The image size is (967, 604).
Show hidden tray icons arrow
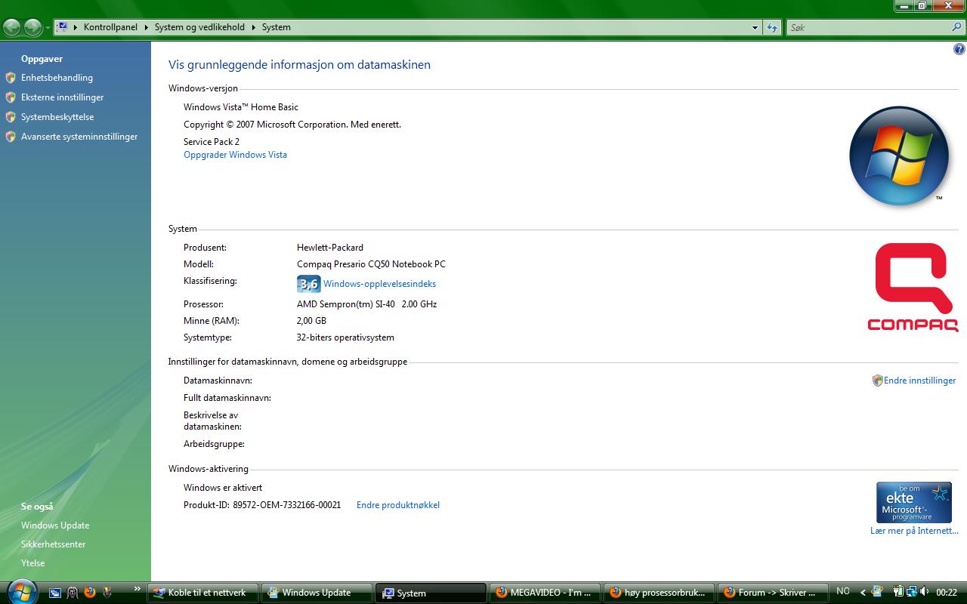click(x=863, y=593)
